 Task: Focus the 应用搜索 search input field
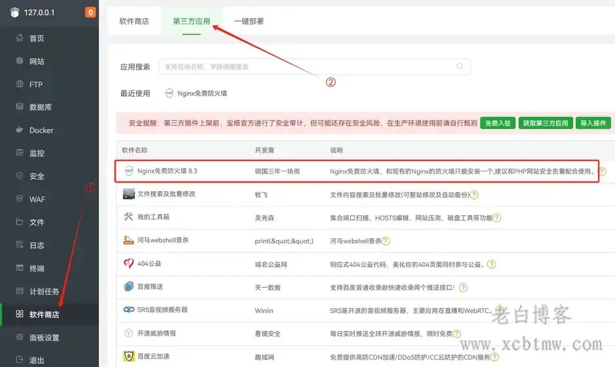[314, 67]
